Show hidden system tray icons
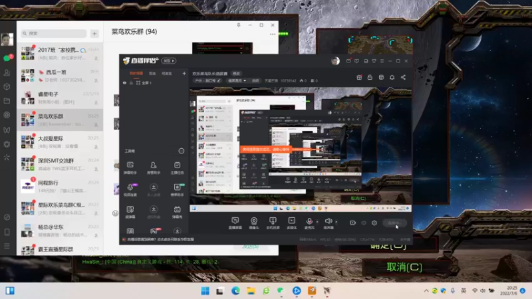This screenshot has height=299, width=532. 426,291
